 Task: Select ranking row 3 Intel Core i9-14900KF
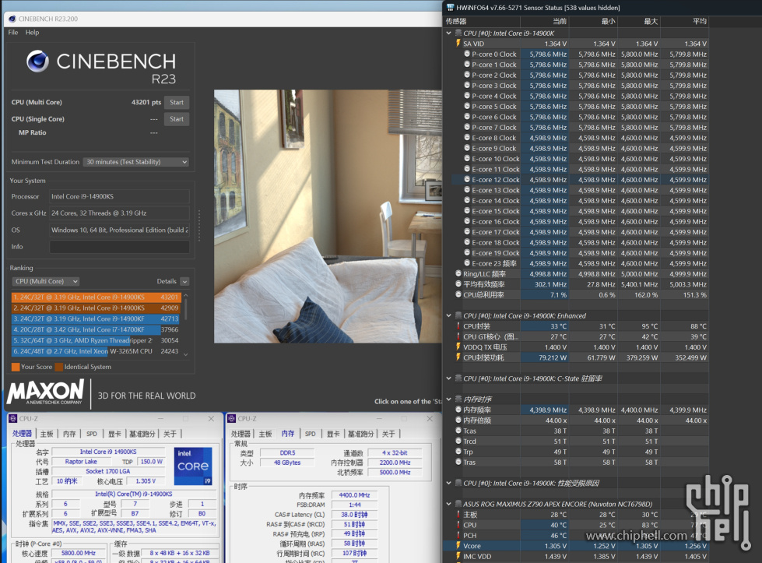click(97, 319)
